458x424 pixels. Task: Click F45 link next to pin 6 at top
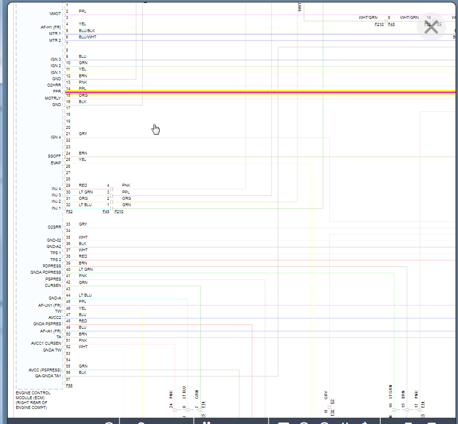pyautogui.click(x=391, y=24)
